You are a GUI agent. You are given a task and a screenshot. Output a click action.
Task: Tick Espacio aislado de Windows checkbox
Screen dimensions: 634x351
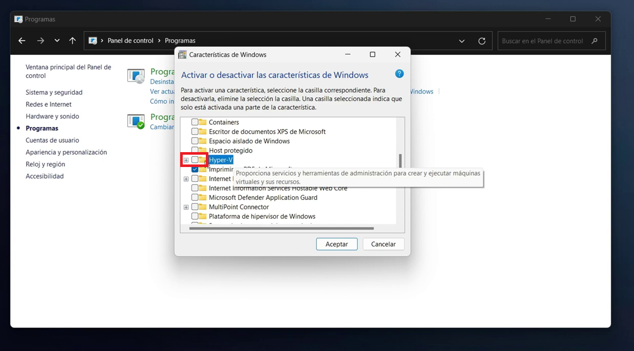pos(195,141)
